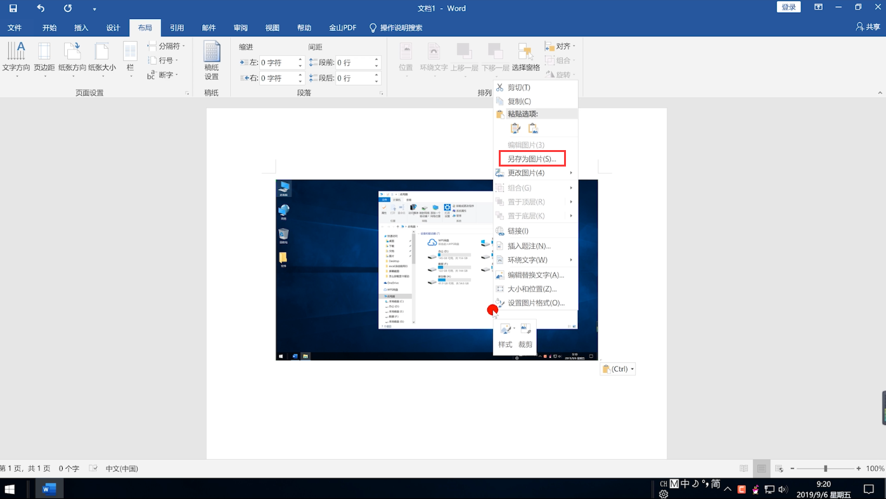Undo the last action

[x=41, y=8]
